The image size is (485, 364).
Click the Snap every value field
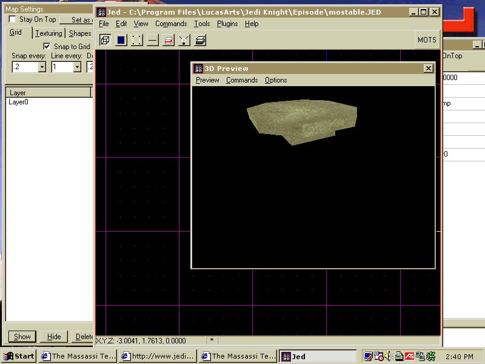(x=25, y=67)
